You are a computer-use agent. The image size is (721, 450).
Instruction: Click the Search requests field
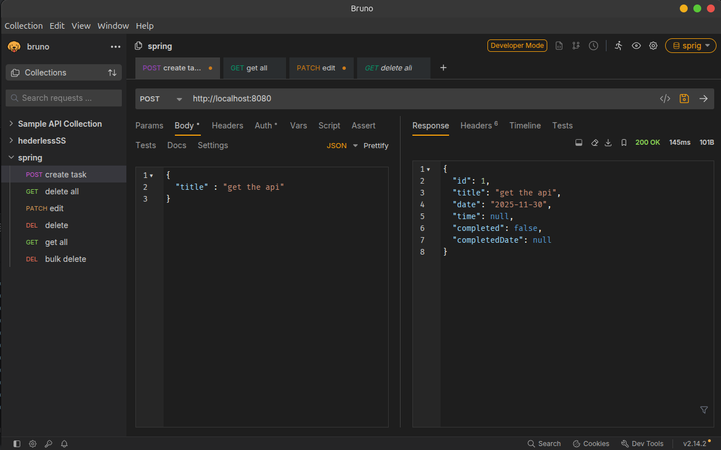(64, 98)
